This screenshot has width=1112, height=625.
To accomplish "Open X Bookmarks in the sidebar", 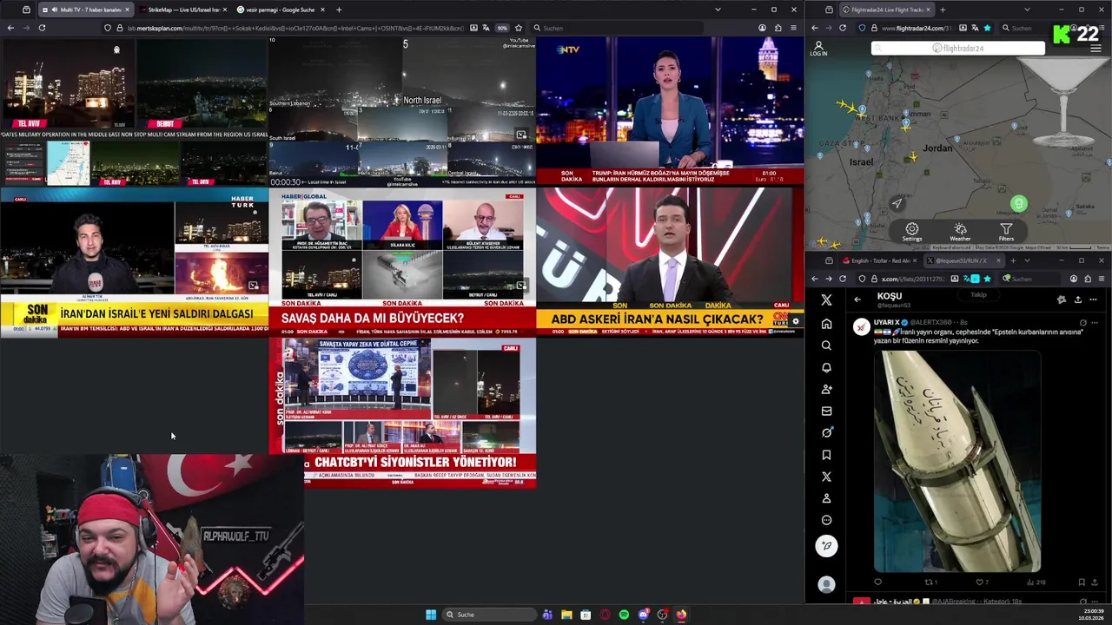I will click(x=826, y=455).
